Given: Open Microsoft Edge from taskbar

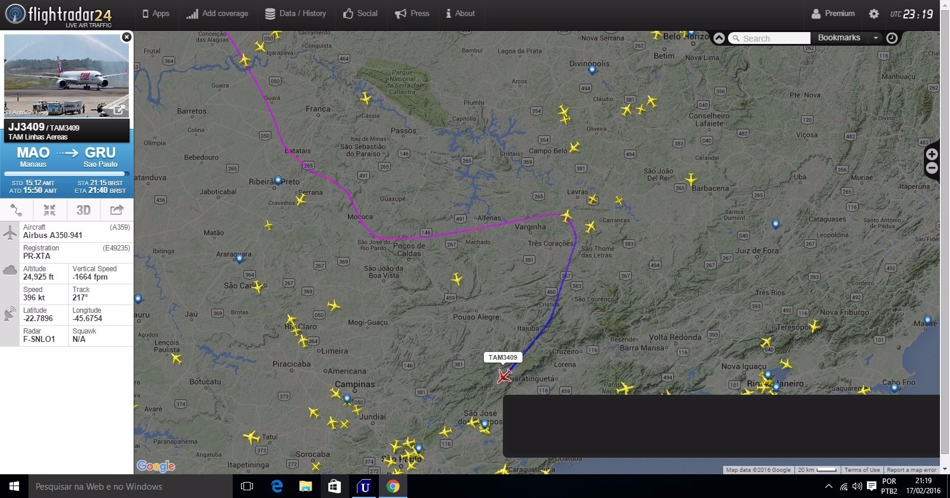Looking at the screenshot, I should [x=277, y=487].
